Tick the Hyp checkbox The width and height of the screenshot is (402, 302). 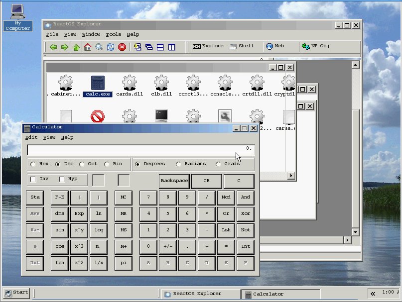pyautogui.click(x=62, y=179)
